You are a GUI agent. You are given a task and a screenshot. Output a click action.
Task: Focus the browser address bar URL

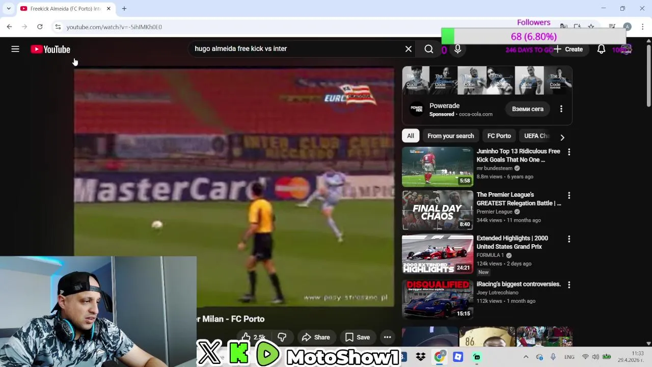point(114,27)
